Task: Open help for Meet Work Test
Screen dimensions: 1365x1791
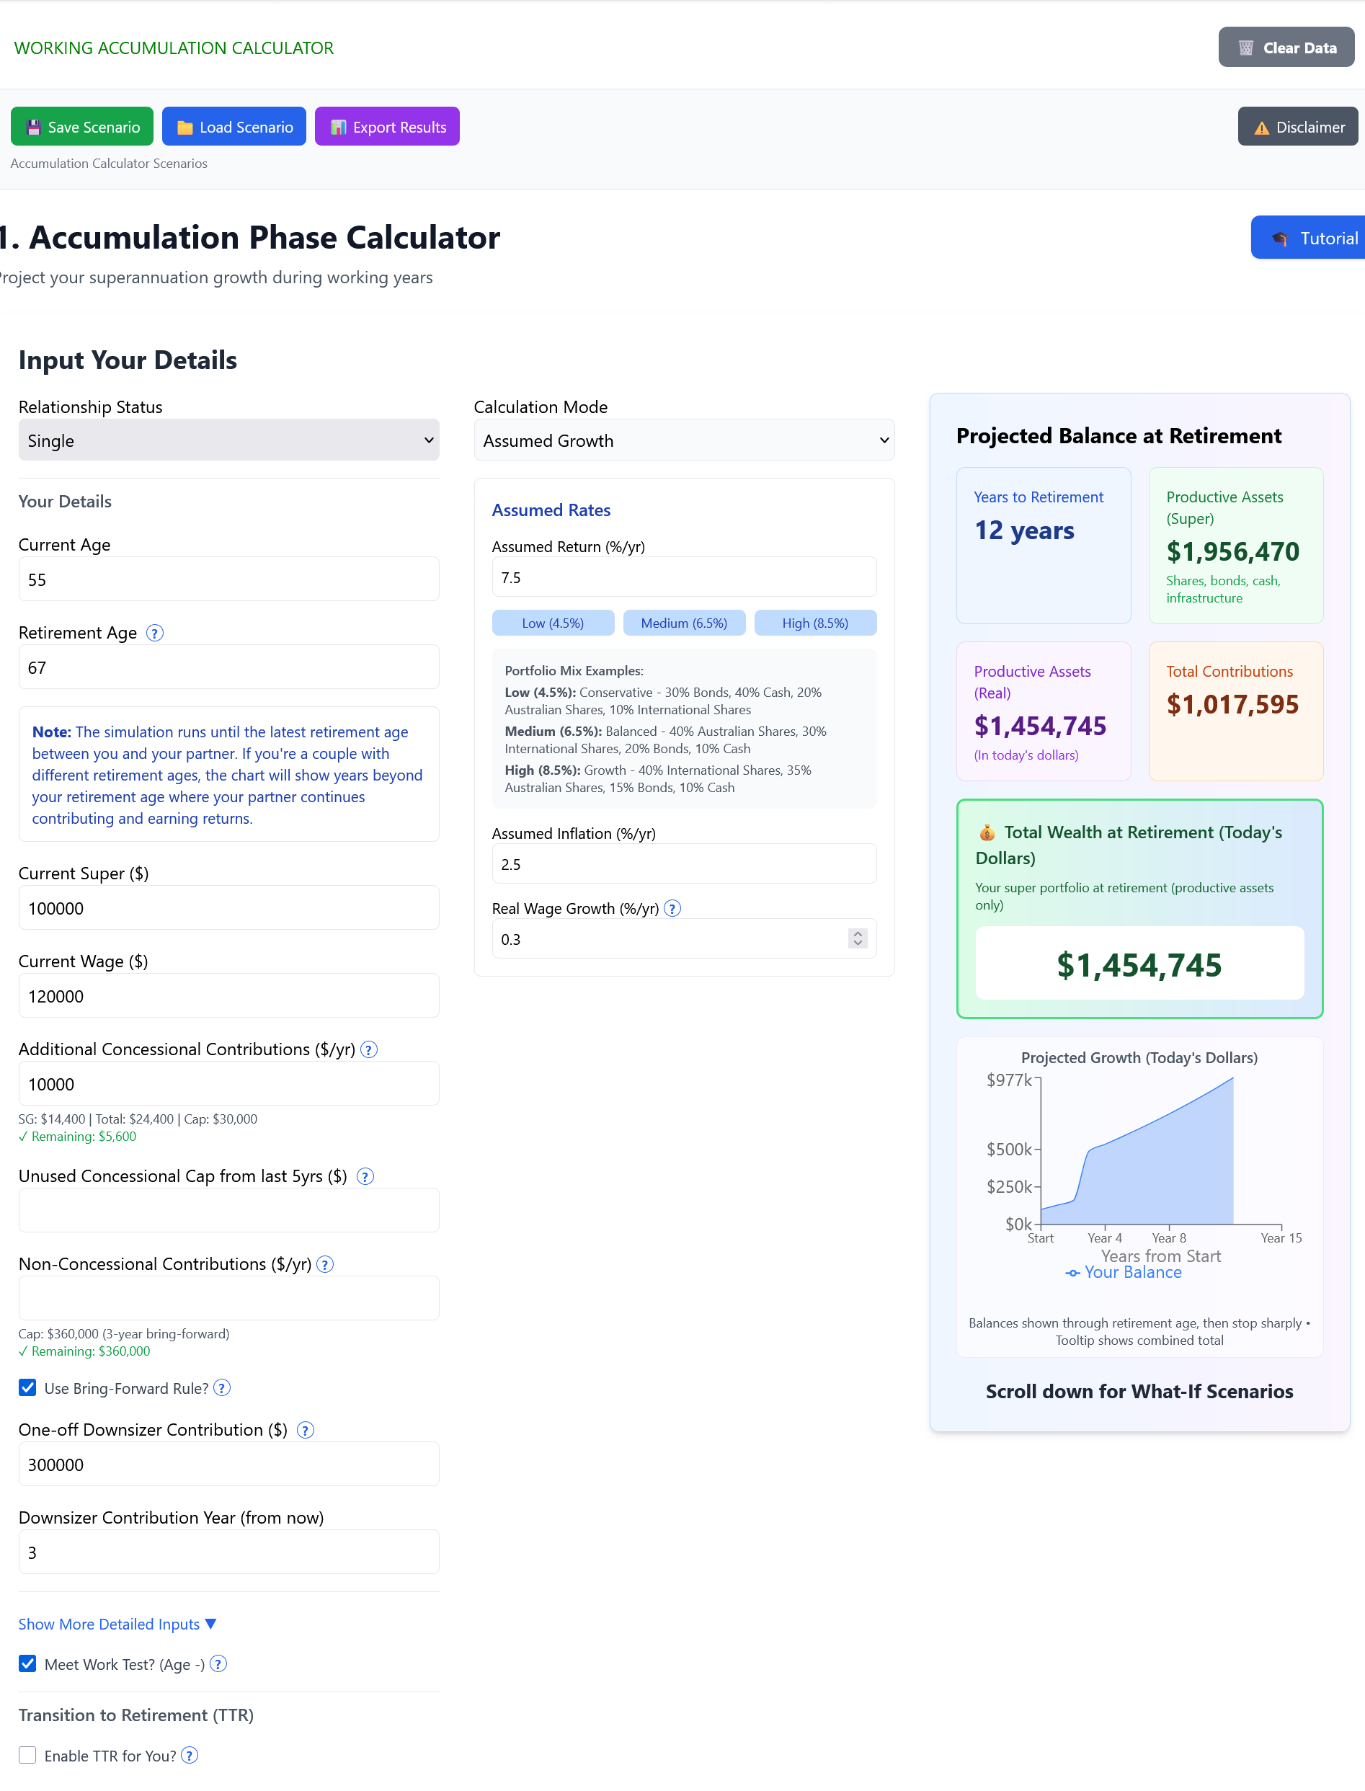Action: tap(218, 1664)
